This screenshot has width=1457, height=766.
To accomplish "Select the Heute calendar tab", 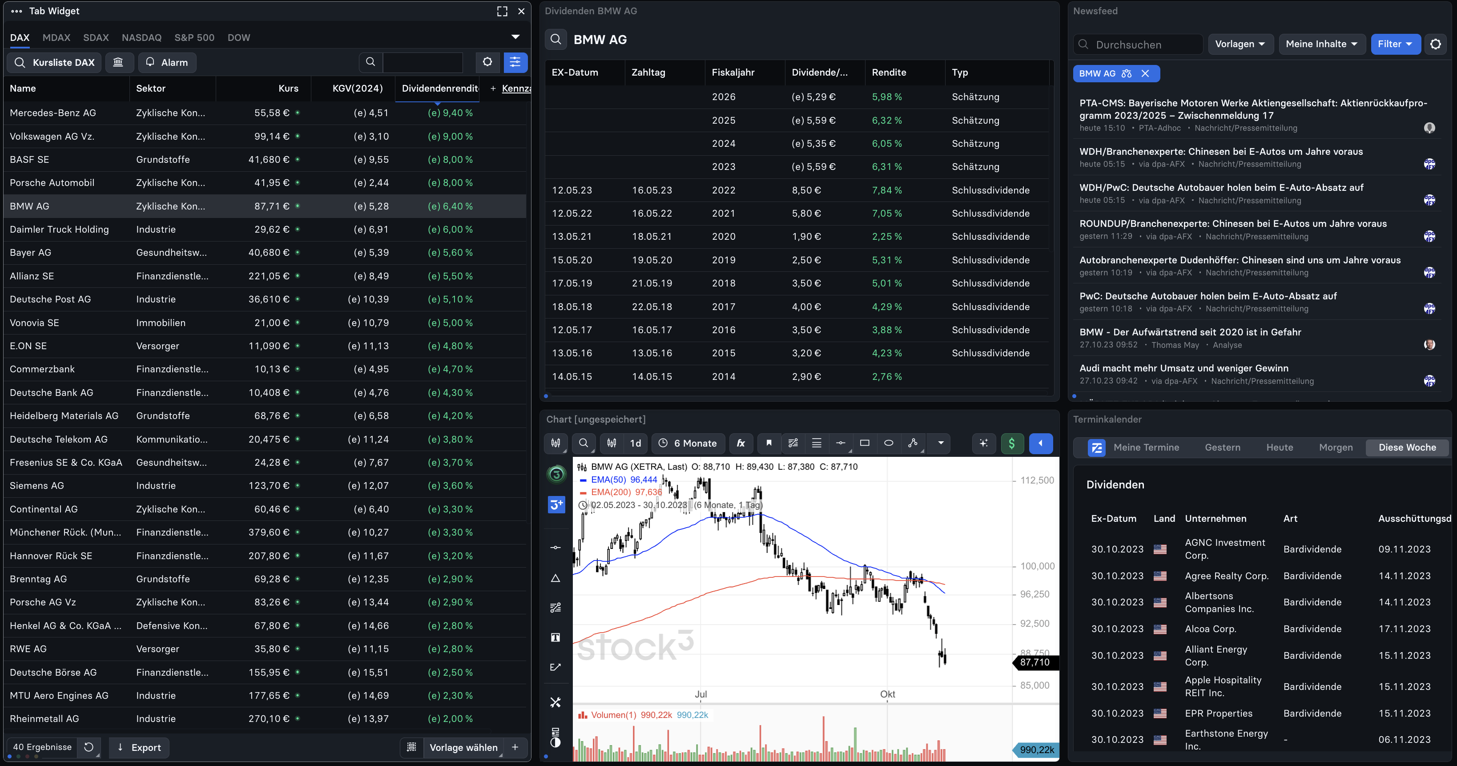I will (x=1280, y=447).
